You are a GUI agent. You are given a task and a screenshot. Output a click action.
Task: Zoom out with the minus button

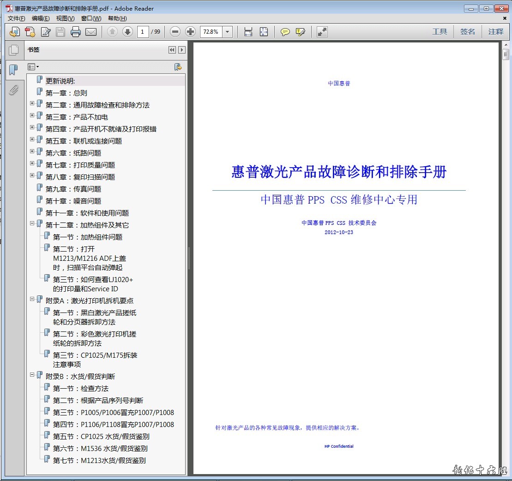[x=175, y=32]
